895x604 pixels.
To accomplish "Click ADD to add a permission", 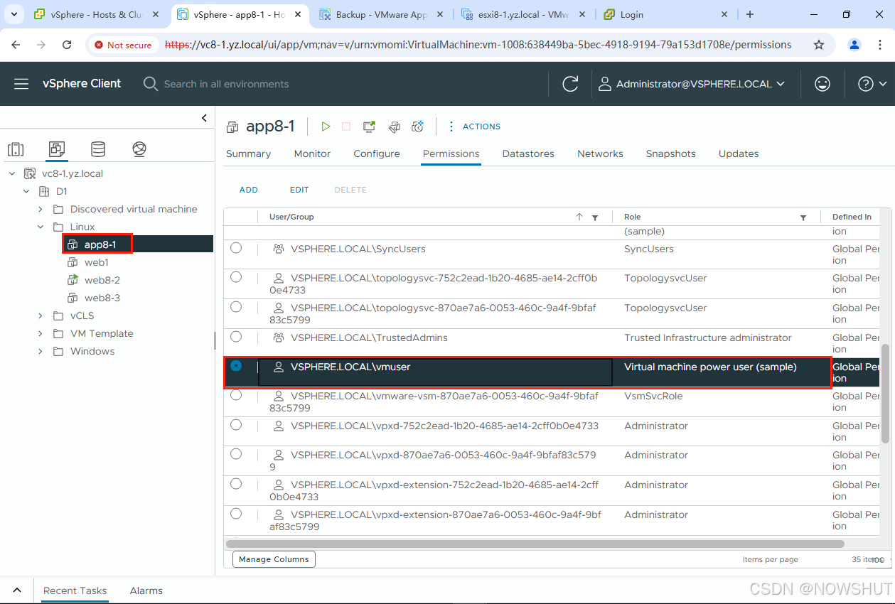I will 249,190.
